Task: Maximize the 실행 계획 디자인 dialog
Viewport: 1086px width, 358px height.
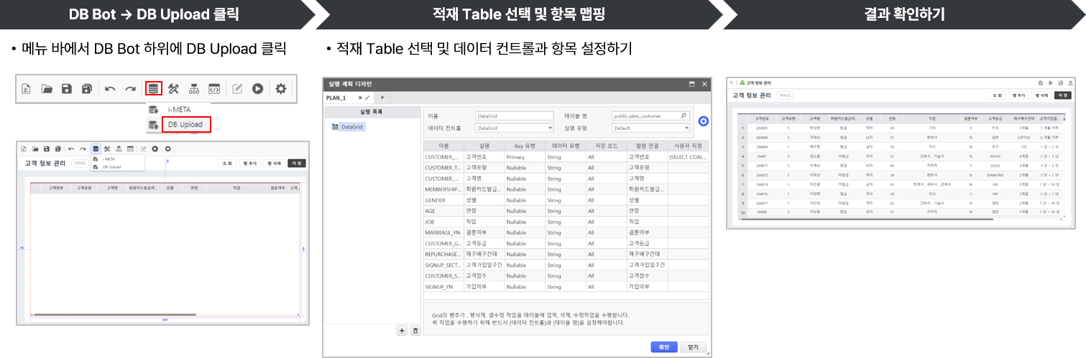Action: (x=691, y=84)
